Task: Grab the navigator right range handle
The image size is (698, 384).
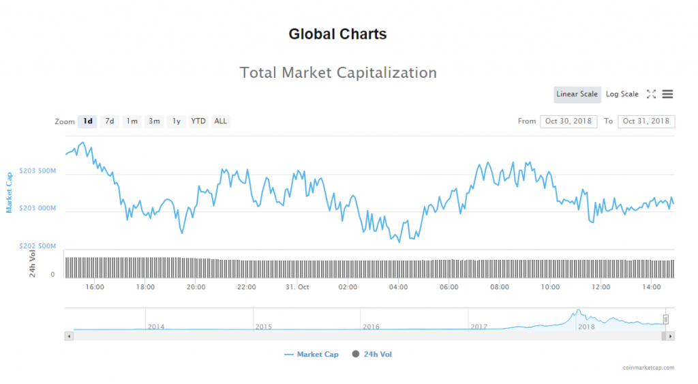Action: coord(666,319)
